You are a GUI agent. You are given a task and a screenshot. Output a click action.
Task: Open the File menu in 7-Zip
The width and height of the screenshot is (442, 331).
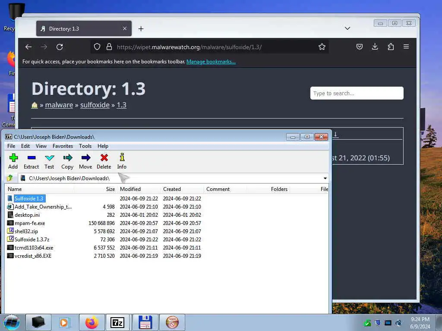coord(11,146)
